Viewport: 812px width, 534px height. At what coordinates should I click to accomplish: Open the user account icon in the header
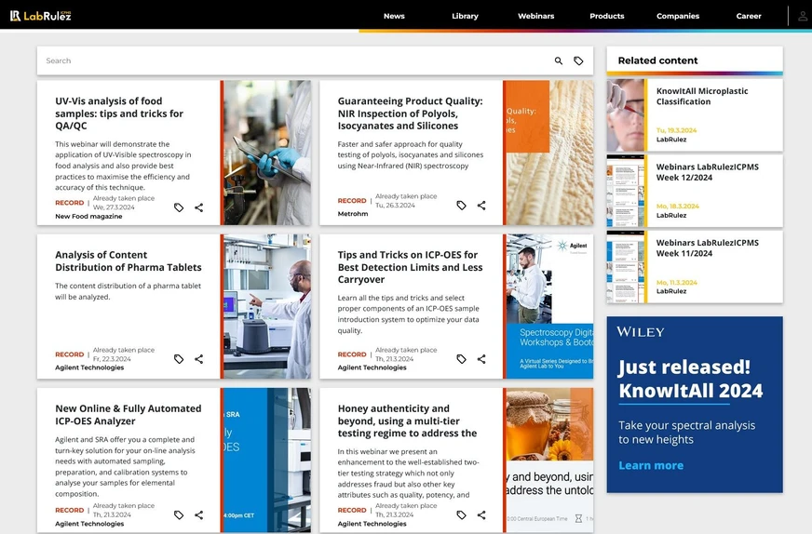(802, 16)
